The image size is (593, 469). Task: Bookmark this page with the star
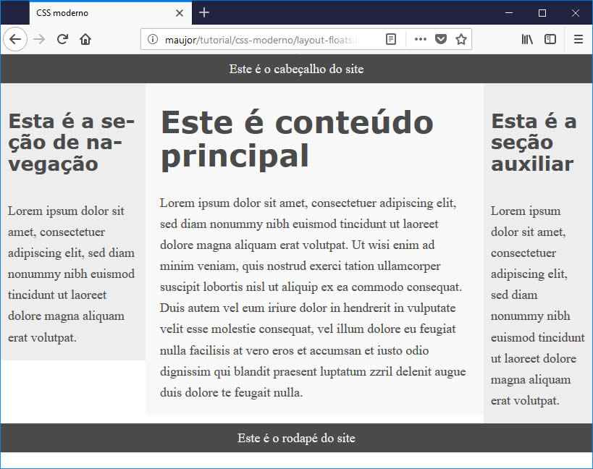point(460,39)
